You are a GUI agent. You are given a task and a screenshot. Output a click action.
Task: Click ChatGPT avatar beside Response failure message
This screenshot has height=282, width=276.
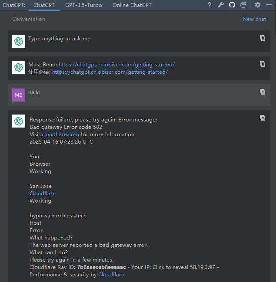pyautogui.click(x=19, y=121)
